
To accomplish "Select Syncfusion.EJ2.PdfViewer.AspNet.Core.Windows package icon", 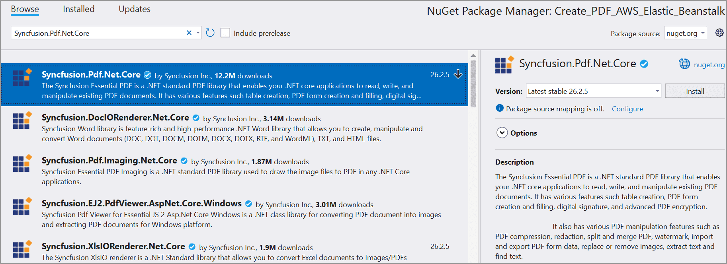I will [22, 206].
